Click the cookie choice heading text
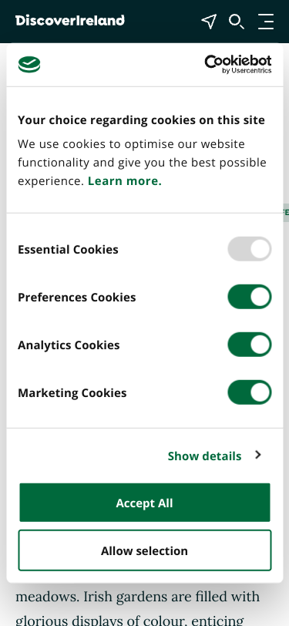The width and height of the screenshot is (289, 626). click(x=141, y=120)
